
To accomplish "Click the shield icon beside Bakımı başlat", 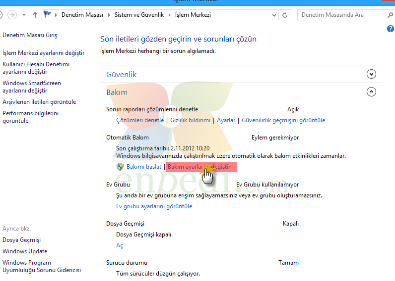I will pyautogui.click(x=120, y=167).
